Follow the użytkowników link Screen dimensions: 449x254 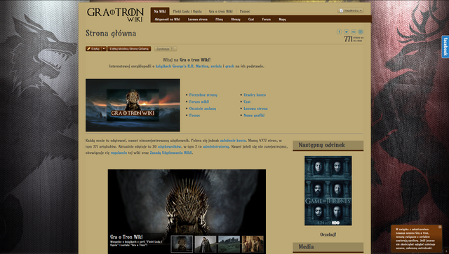click(170, 146)
